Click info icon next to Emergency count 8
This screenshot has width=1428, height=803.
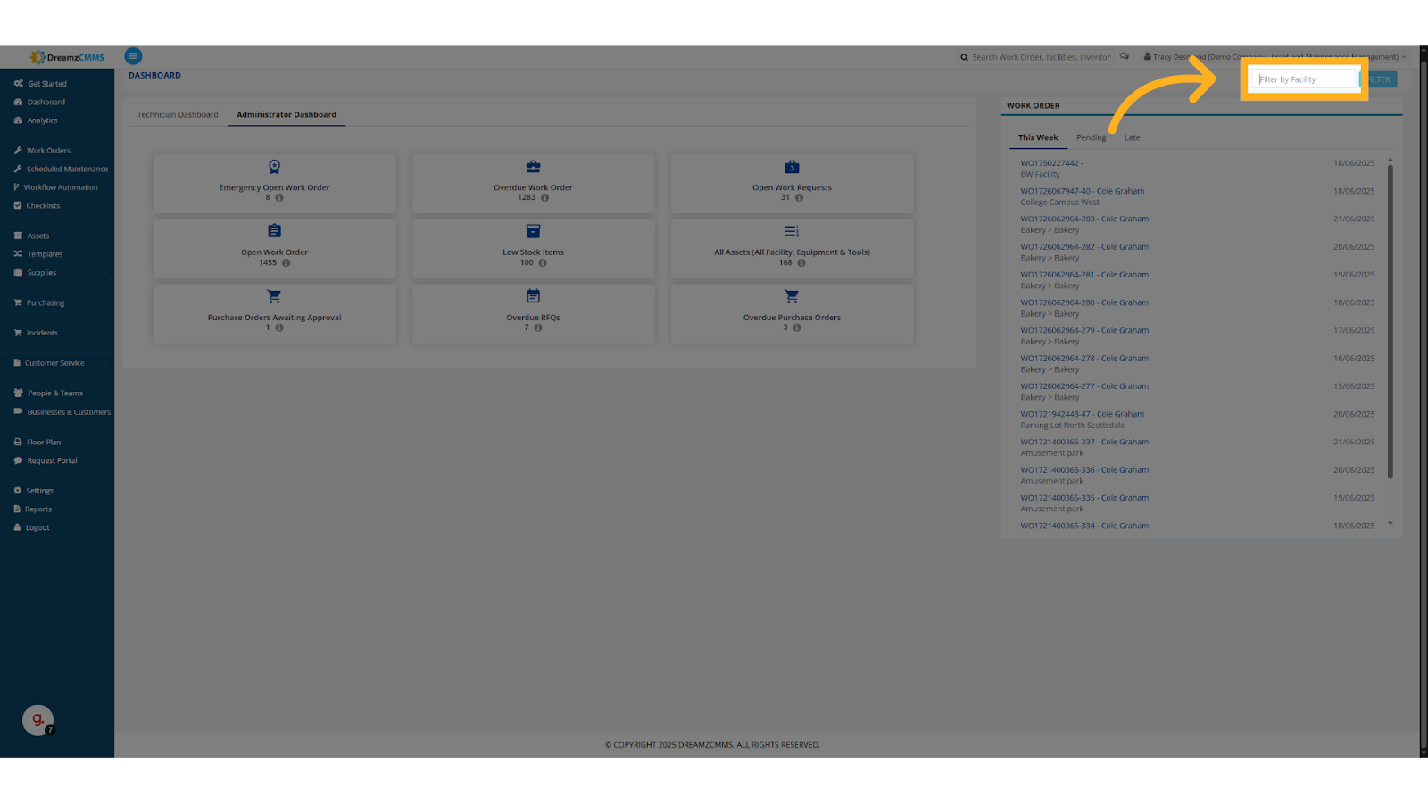pyautogui.click(x=279, y=198)
